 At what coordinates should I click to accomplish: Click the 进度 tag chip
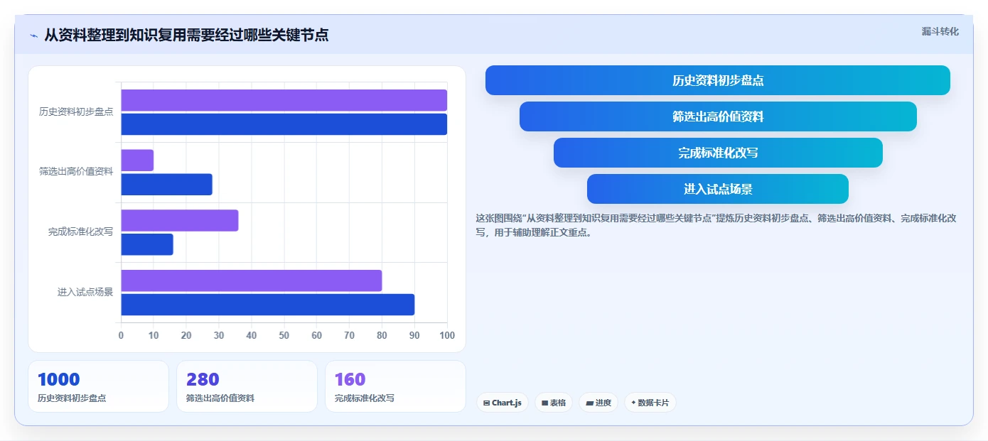click(x=598, y=403)
